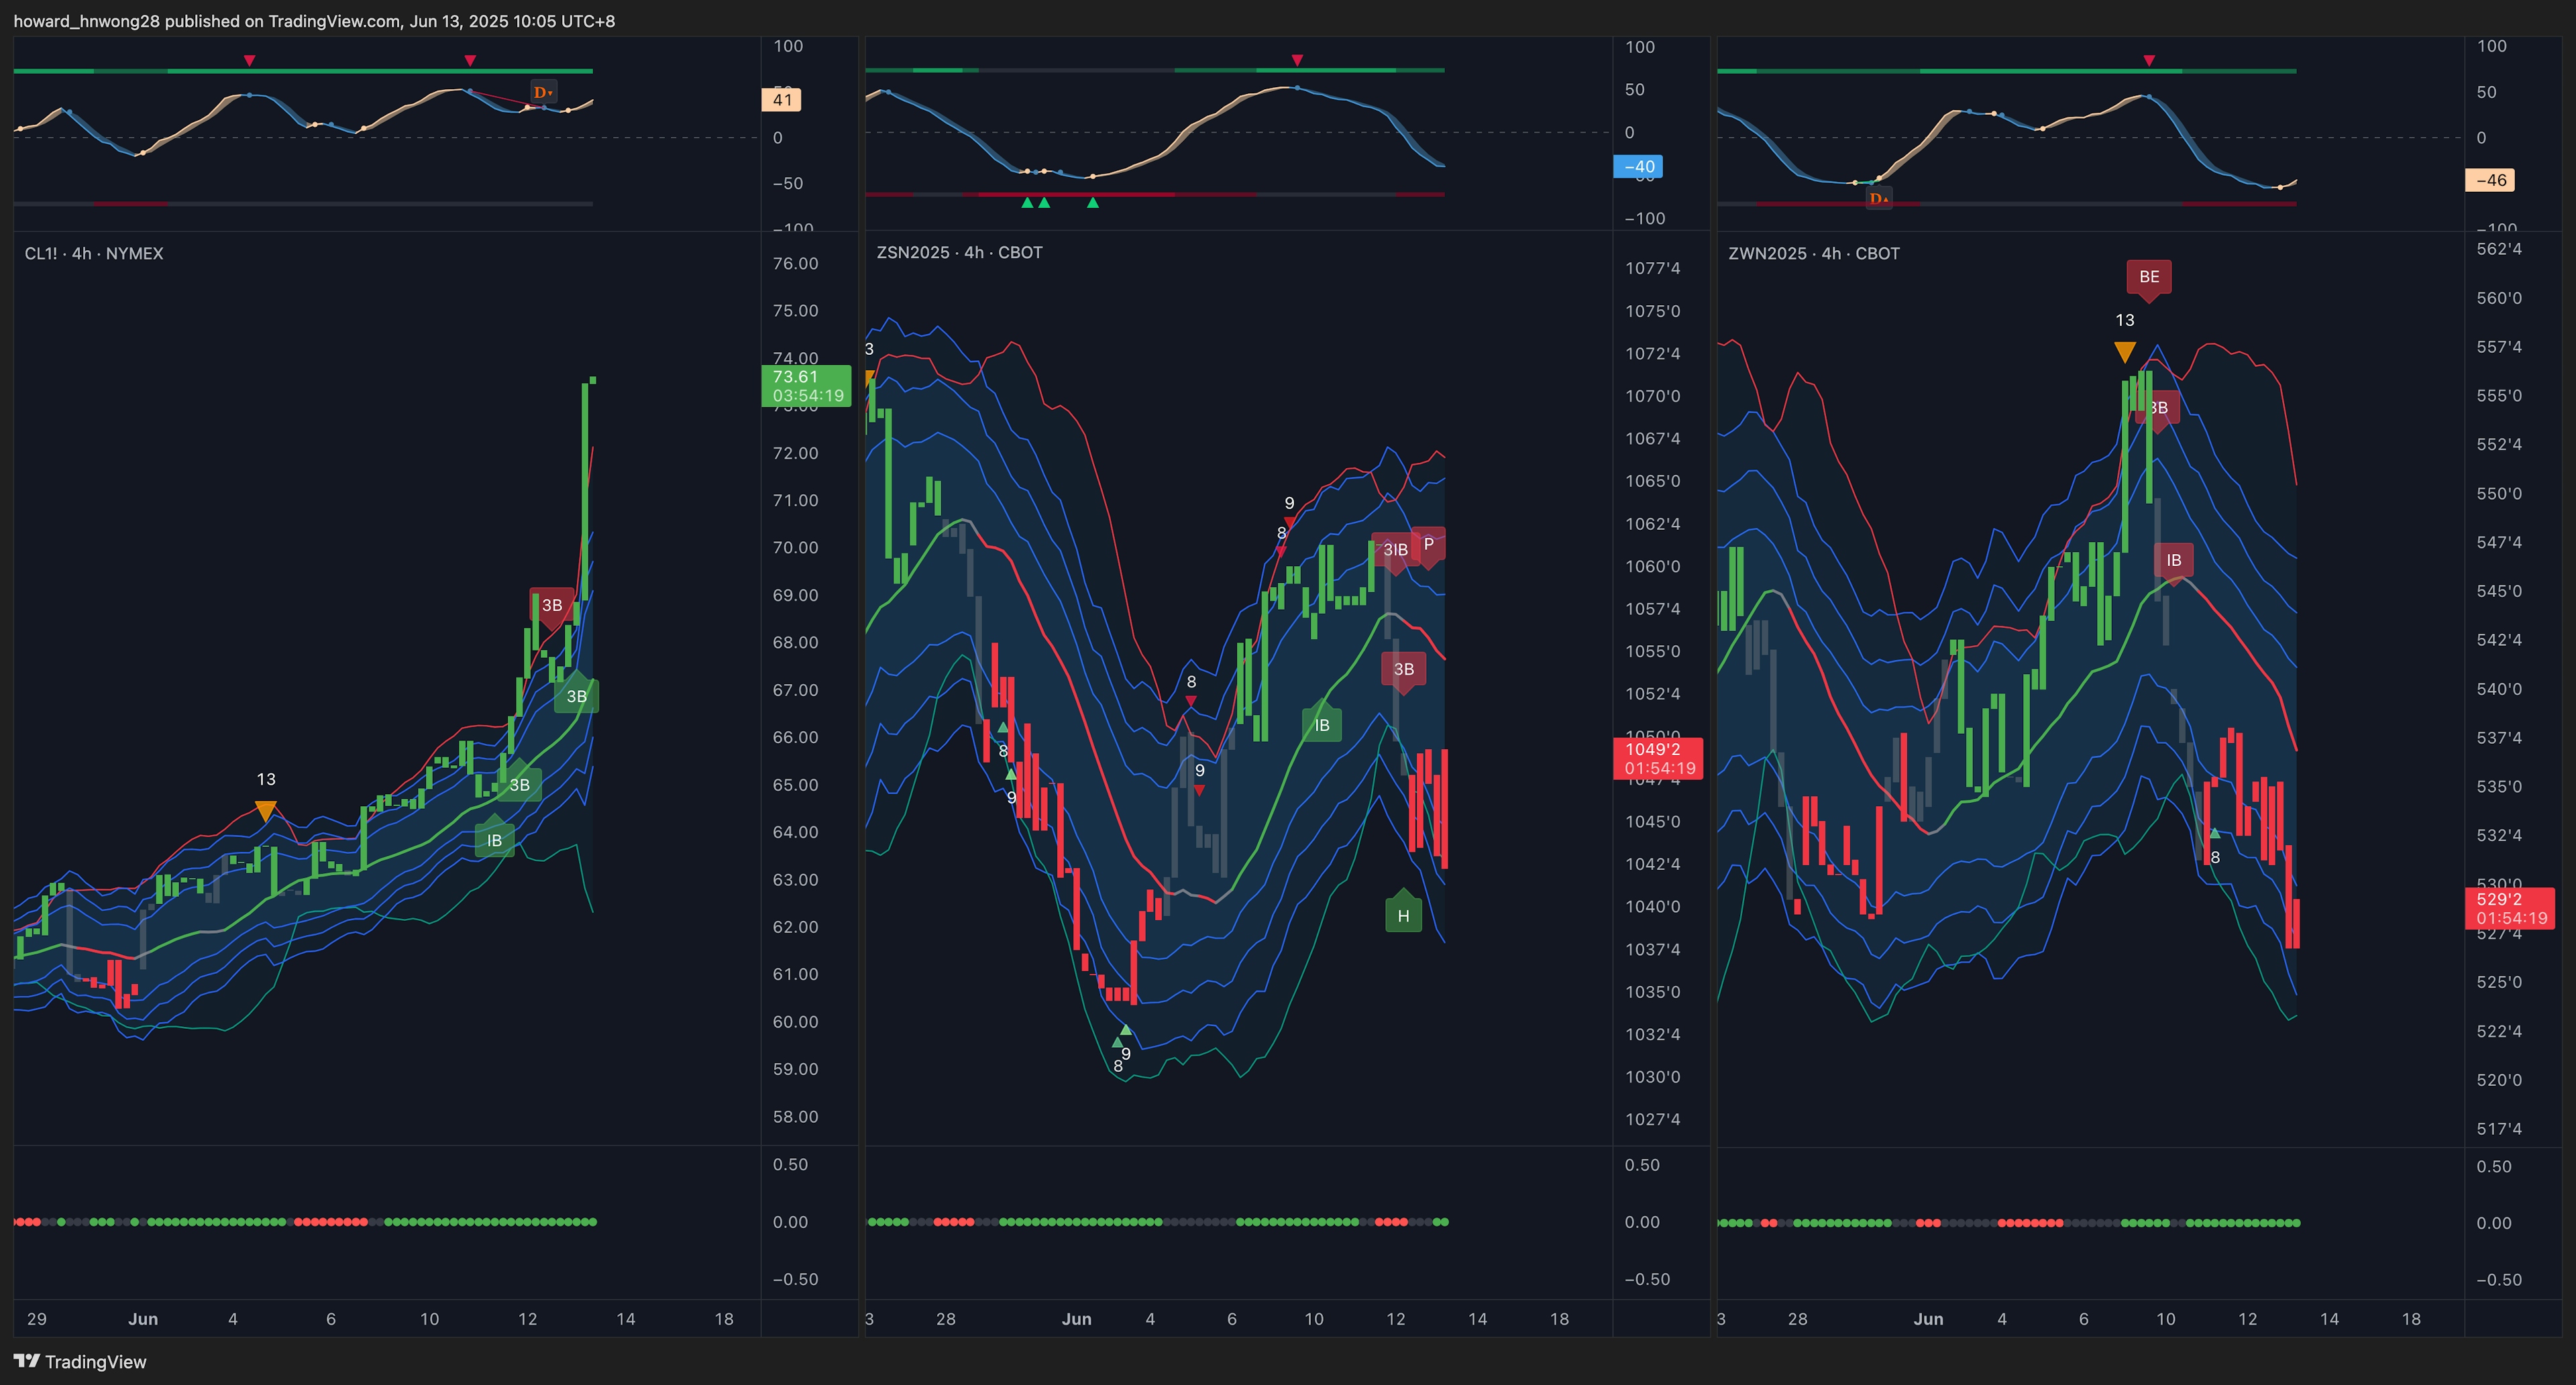Click the orange 13 triangle on crude chart
The width and height of the screenshot is (2576, 1385).
tap(265, 809)
